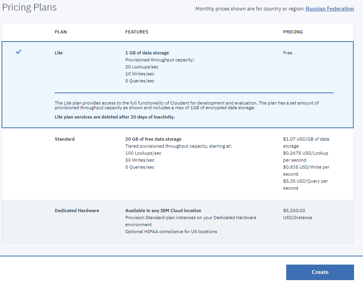
Task: Click the Pricing Plans page title
Action: coord(29,7)
